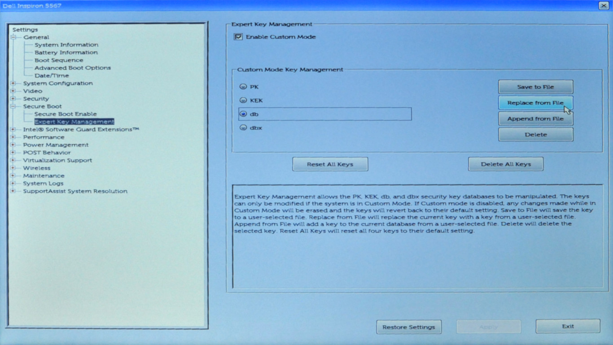Collapse the Secure Boot tree node
613x345 pixels.
[13, 106]
